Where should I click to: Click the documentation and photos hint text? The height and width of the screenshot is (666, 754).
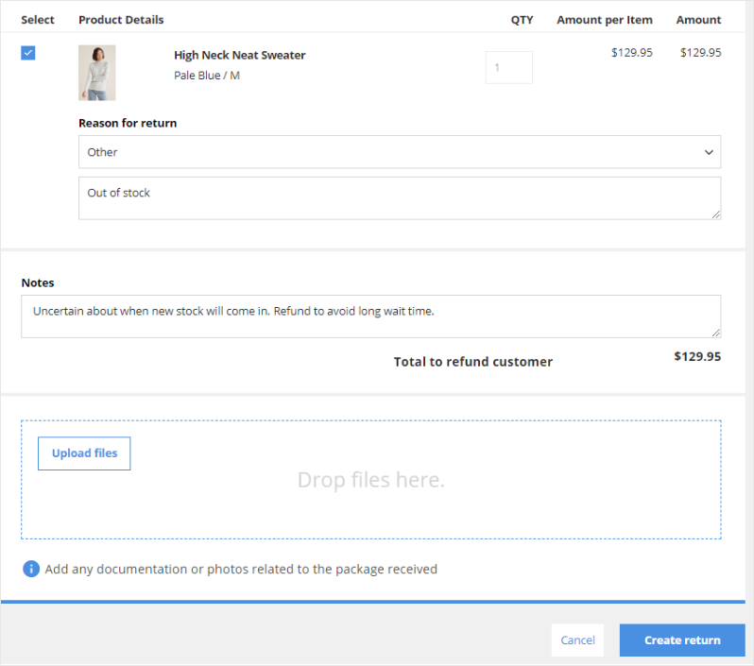(241, 570)
